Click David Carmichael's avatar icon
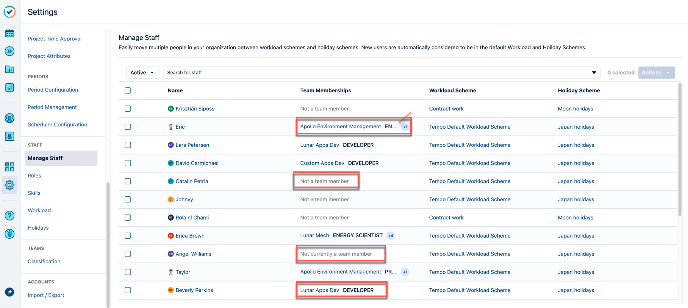The height and width of the screenshot is (308, 688). [x=170, y=163]
